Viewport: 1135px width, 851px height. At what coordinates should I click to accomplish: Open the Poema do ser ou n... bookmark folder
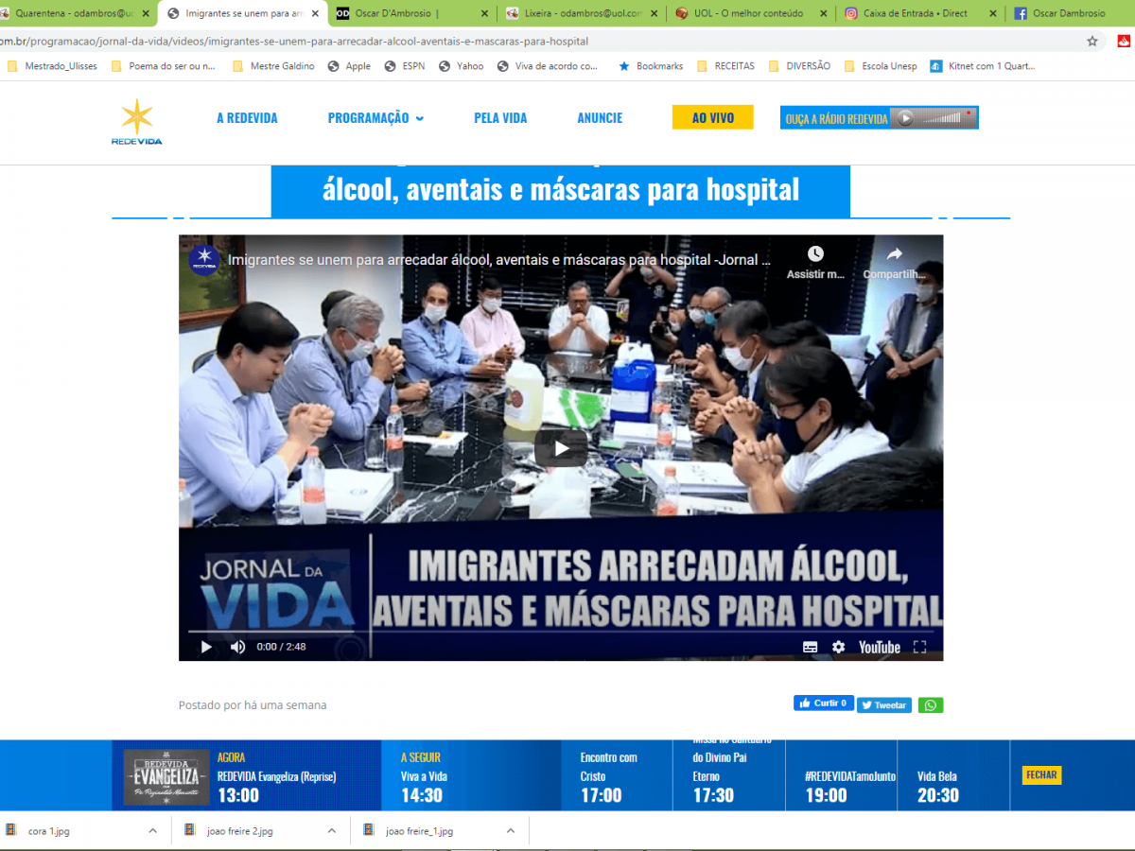click(x=164, y=66)
